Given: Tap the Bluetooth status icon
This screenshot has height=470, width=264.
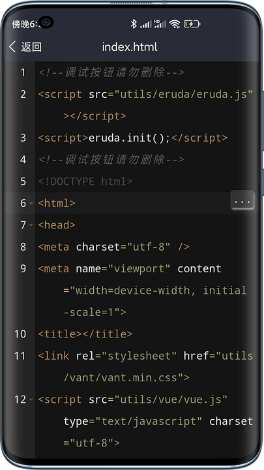Looking at the screenshot, I should pos(134,24).
